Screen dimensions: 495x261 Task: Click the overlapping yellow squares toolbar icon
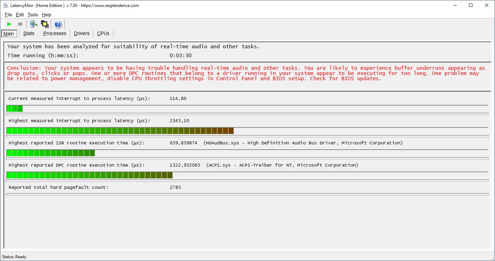pos(44,24)
